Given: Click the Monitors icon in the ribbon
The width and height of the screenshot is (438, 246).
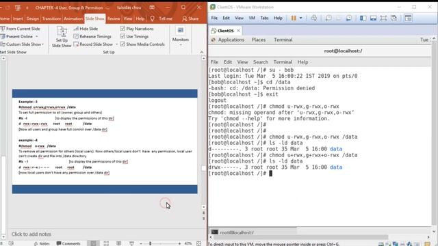Looking at the screenshot, I should pos(181,30).
